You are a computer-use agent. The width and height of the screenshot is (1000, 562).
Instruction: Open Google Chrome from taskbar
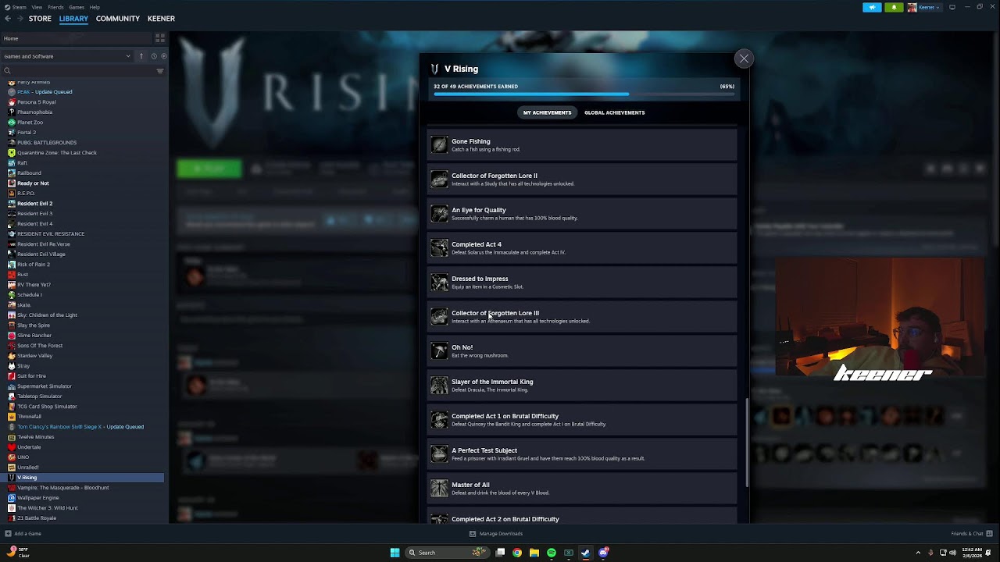point(517,553)
